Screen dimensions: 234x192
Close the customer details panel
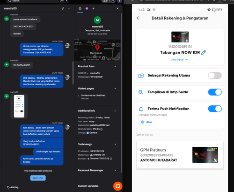click(117, 8)
